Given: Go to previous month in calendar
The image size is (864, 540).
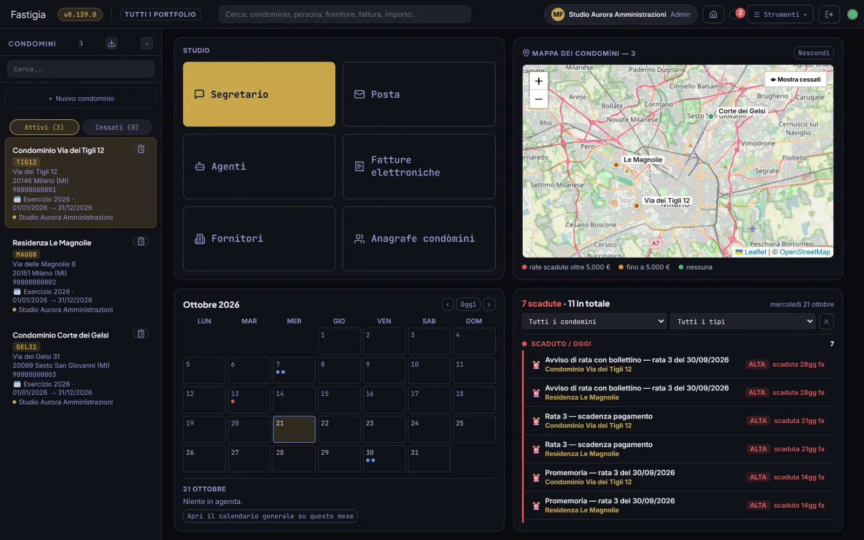Looking at the screenshot, I should coord(448,305).
